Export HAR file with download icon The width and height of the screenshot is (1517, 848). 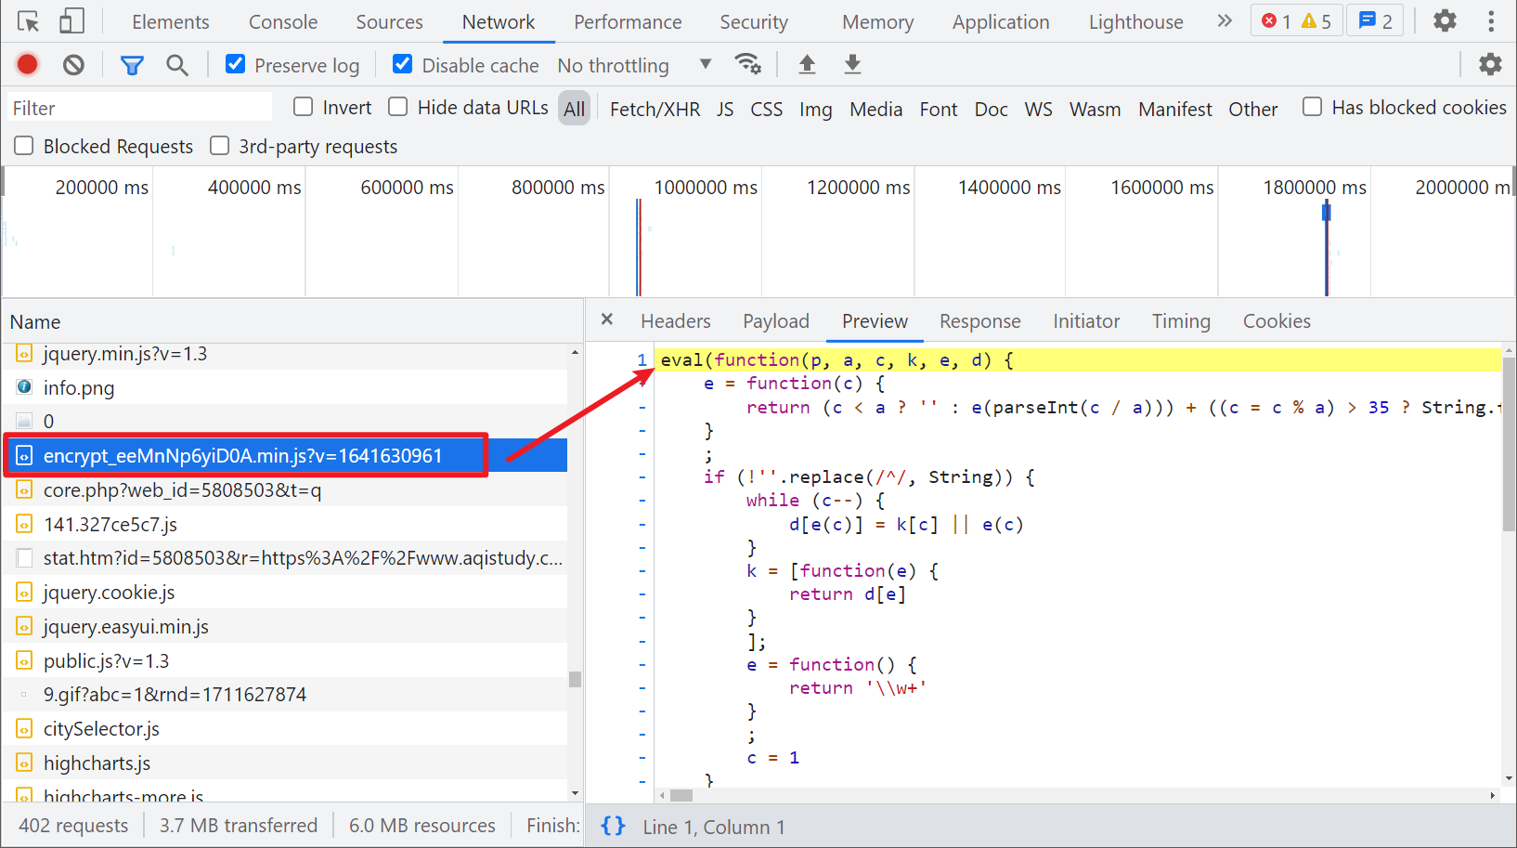[852, 64]
